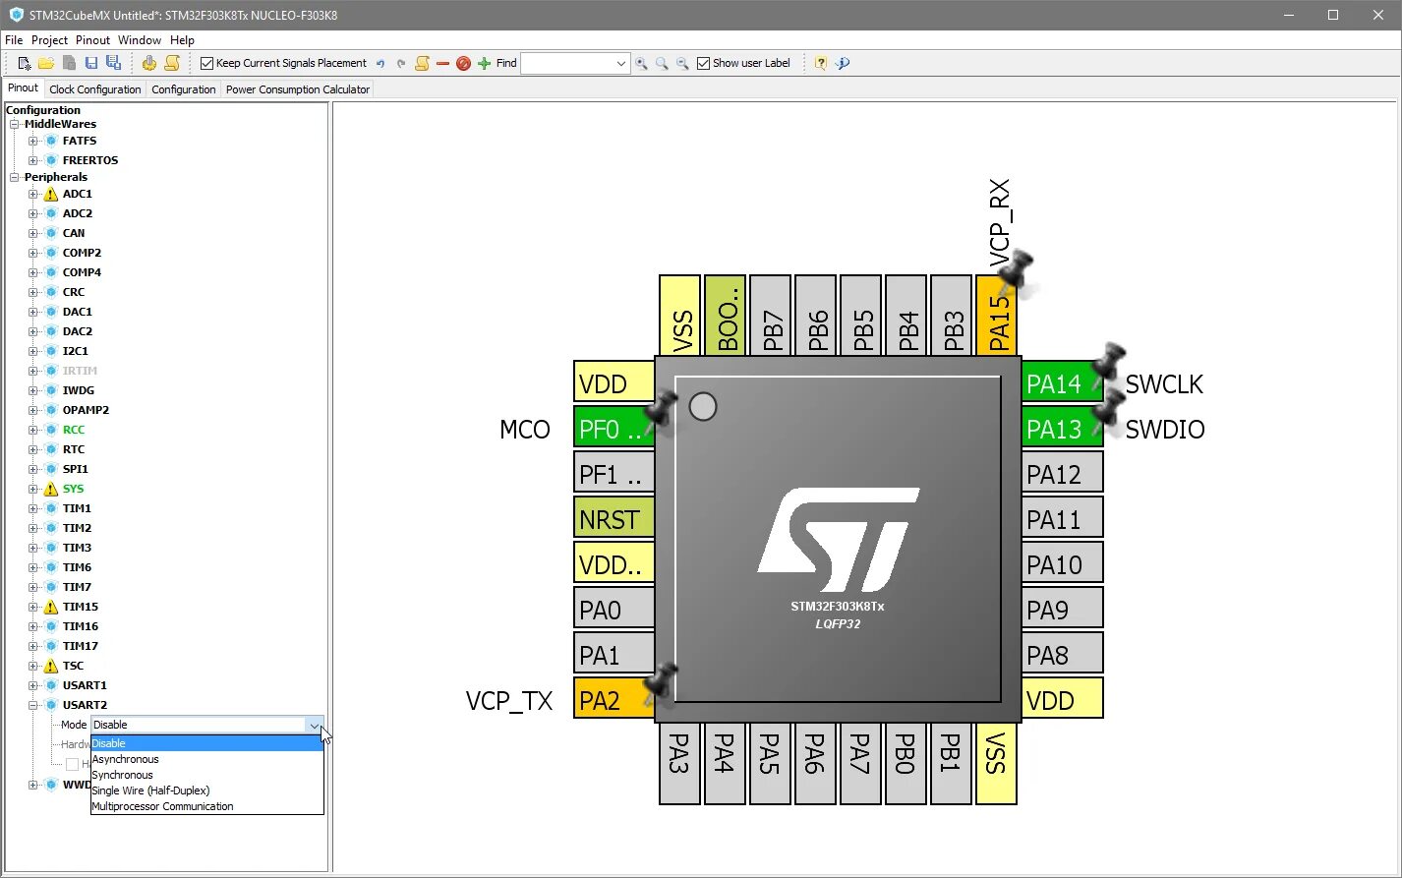Select the RCC peripheral in the tree
Screen dimensions: 1402x878
pos(74,430)
